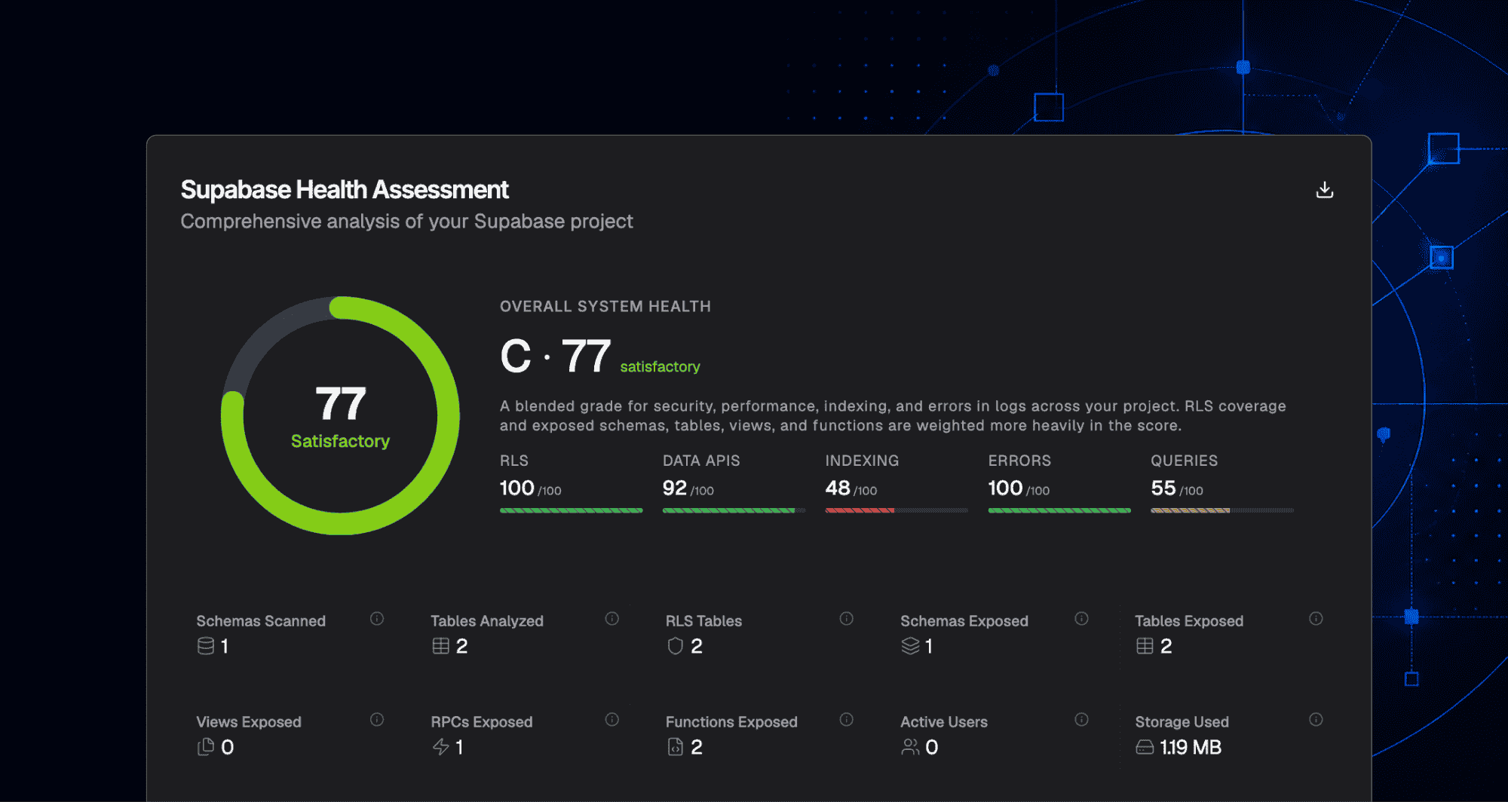The width and height of the screenshot is (1508, 802).
Task: Click the 'RLS Tables' label
Action: point(703,621)
